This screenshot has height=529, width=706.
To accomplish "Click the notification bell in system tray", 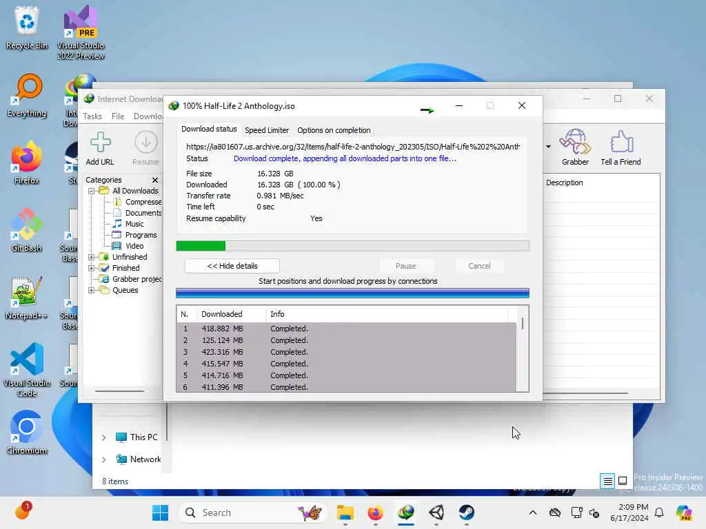I will 659,512.
